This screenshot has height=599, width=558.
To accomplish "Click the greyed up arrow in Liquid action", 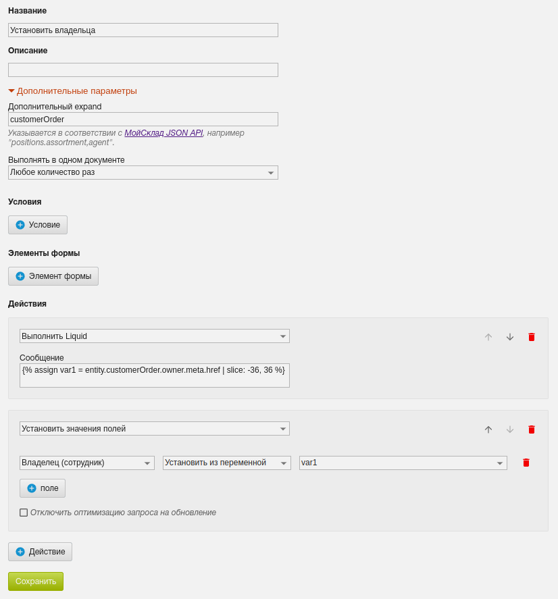I will (x=488, y=337).
